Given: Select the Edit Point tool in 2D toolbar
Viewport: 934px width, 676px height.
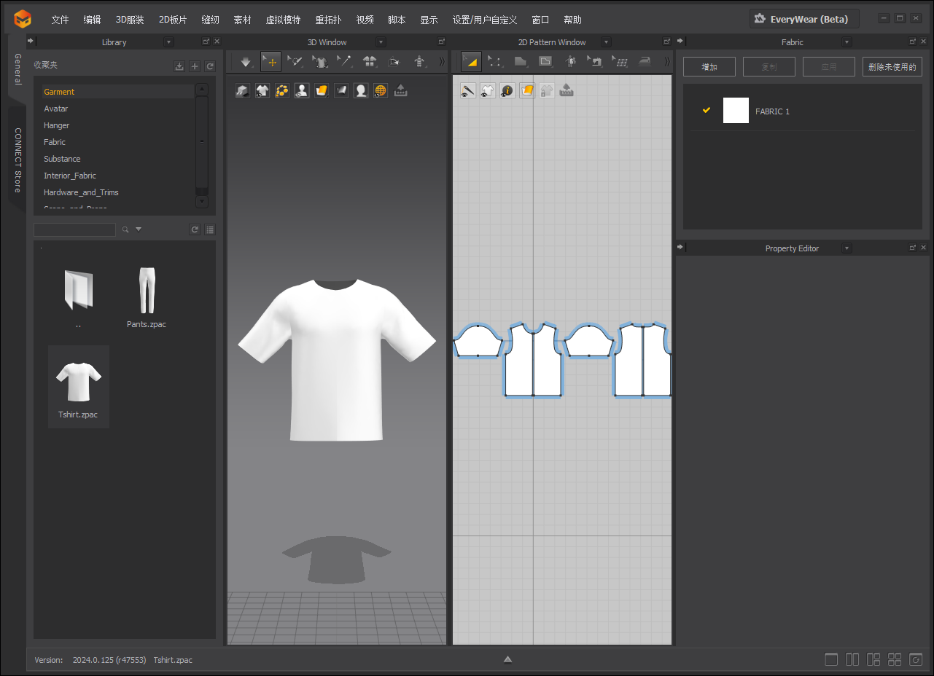Looking at the screenshot, I should (495, 62).
